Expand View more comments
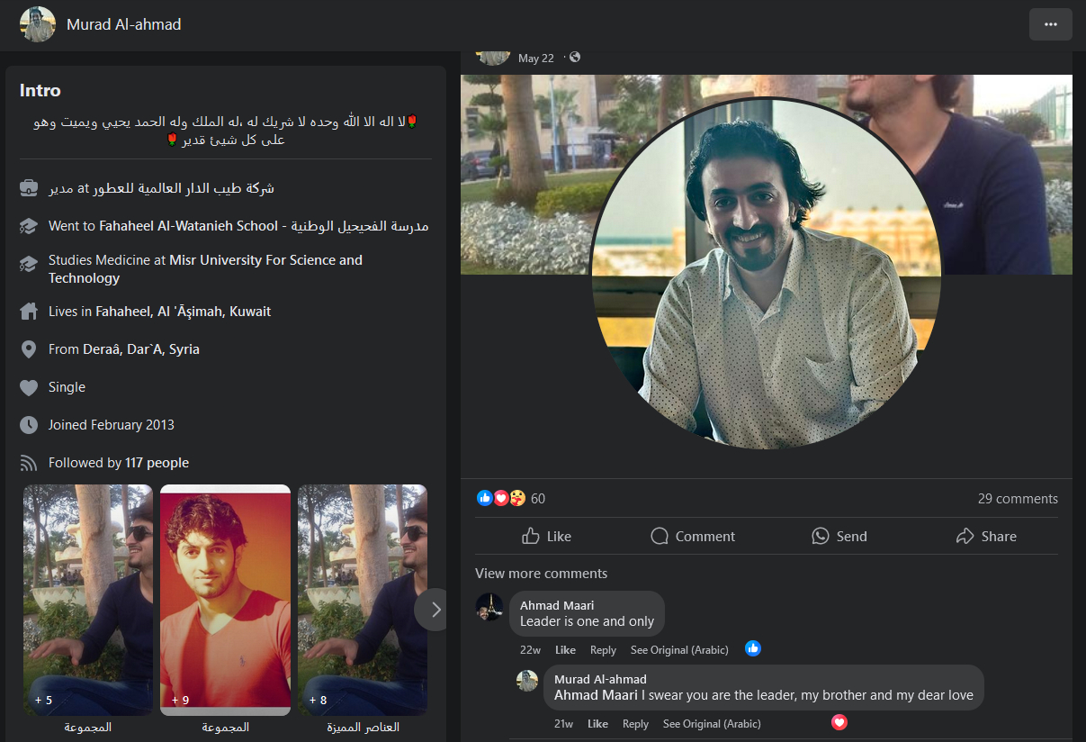 (x=542, y=574)
